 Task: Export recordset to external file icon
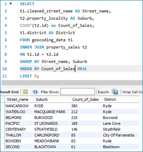click(x=115, y=92)
